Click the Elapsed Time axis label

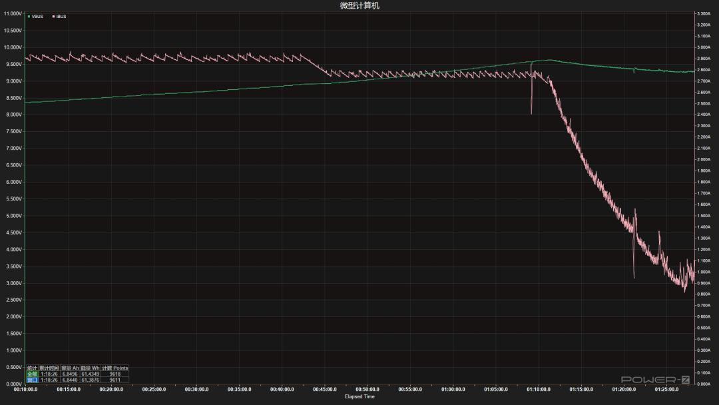point(359,397)
